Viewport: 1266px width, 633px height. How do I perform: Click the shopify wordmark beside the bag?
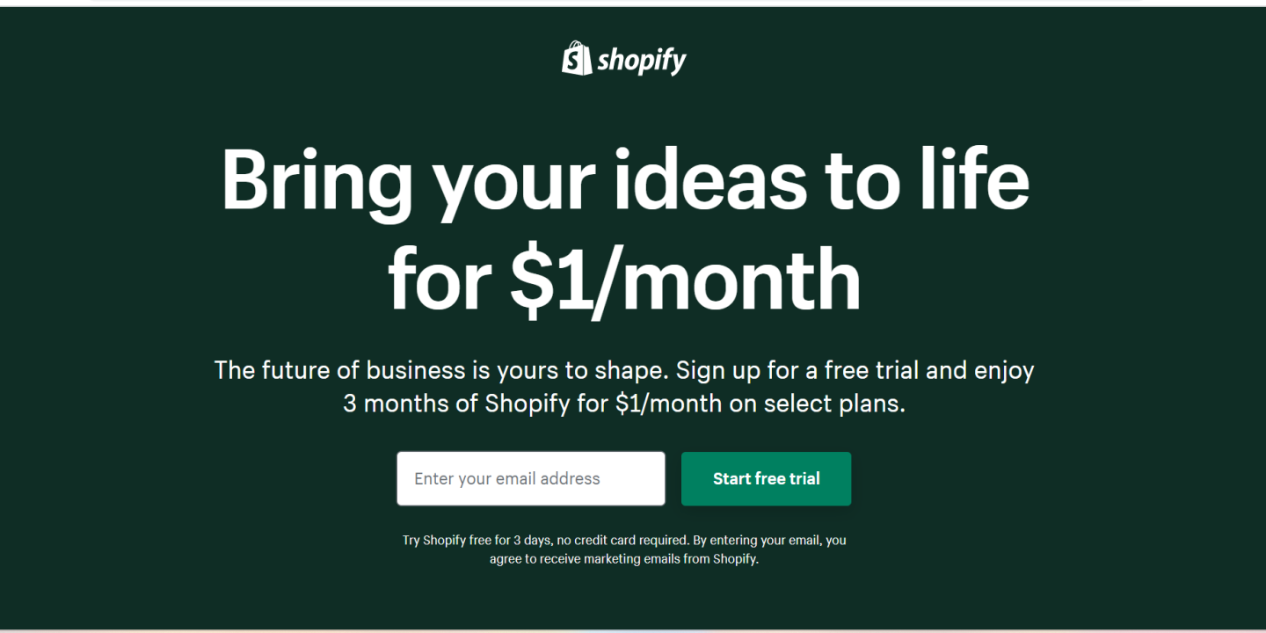[642, 61]
